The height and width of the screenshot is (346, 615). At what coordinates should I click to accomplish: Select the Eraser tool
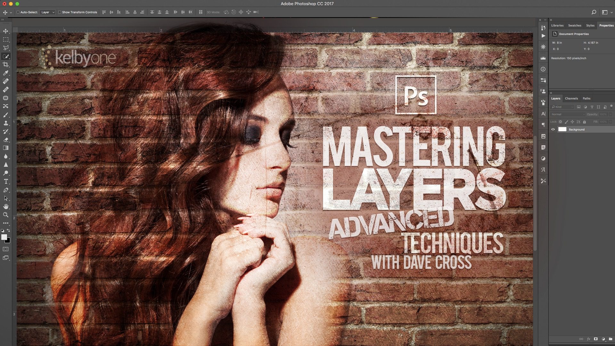pos(6,140)
